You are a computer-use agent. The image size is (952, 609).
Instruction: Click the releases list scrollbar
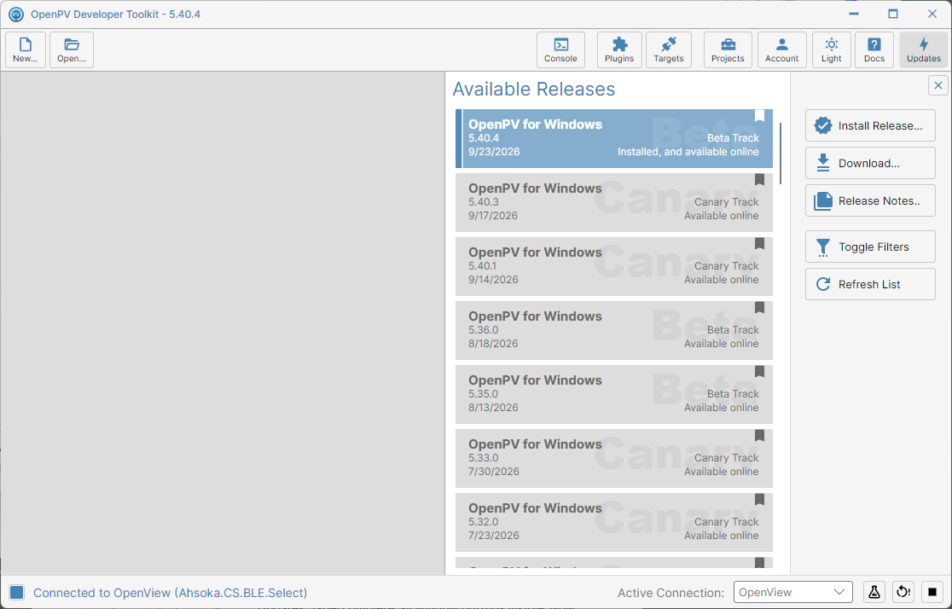pos(781,154)
